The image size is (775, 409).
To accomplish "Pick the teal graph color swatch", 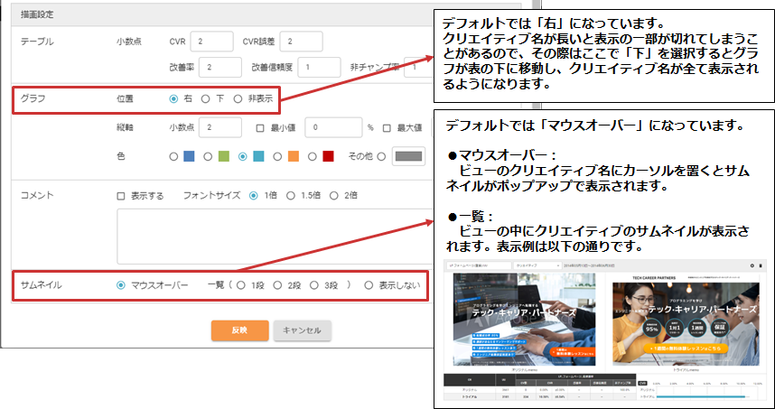I will (258, 156).
